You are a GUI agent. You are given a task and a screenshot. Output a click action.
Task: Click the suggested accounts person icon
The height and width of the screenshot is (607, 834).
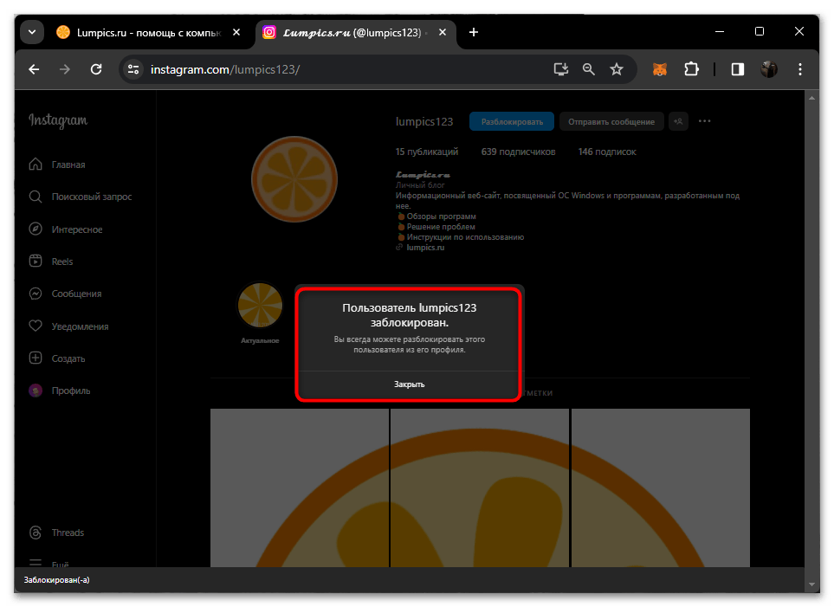pyautogui.click(x=678, y=121)
